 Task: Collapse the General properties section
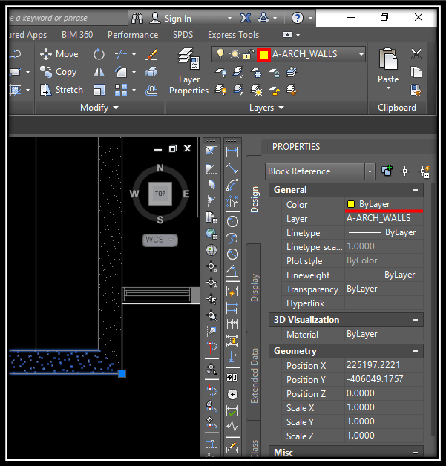(x=416, y=190)
